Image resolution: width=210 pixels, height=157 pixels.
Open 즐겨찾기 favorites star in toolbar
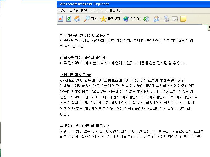coord(110,19)
